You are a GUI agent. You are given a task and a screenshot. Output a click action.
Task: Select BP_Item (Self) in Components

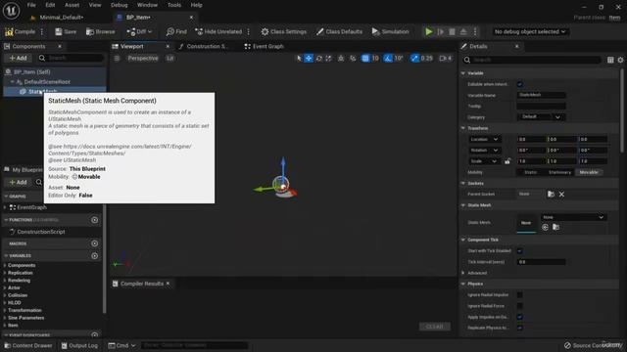(32, 71)
